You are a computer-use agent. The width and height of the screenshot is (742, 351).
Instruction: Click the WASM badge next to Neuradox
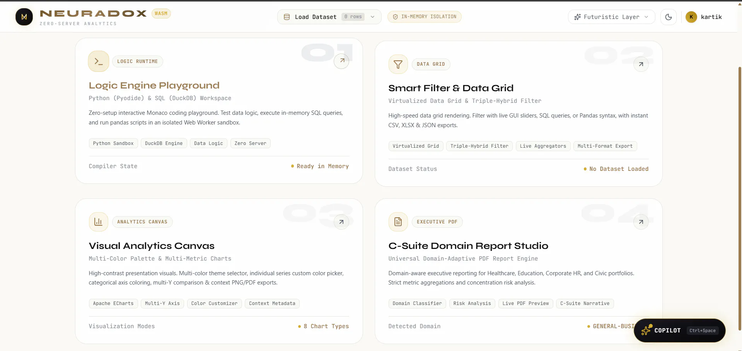point(161,14)
